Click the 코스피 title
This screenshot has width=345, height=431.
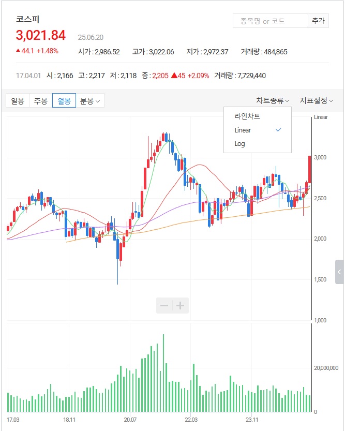coord(27,19)
